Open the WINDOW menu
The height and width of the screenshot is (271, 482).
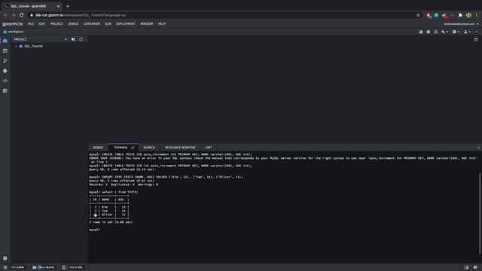click(147, 23)
